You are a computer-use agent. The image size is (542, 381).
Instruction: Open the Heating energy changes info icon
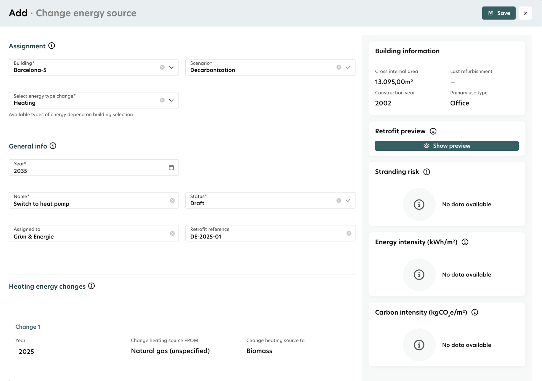coord(92,286)
